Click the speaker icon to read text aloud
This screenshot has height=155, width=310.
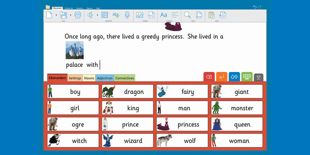tap(91, 15)
